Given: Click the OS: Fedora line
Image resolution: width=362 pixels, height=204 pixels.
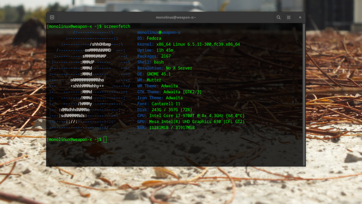Looking at the screenshot, I should coord(149,38).
